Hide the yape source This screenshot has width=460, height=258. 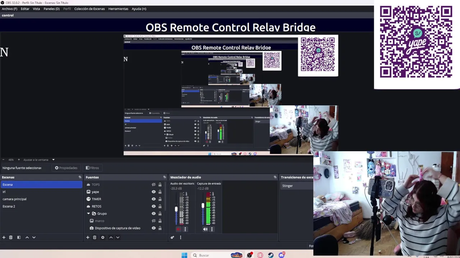[153, 192]
